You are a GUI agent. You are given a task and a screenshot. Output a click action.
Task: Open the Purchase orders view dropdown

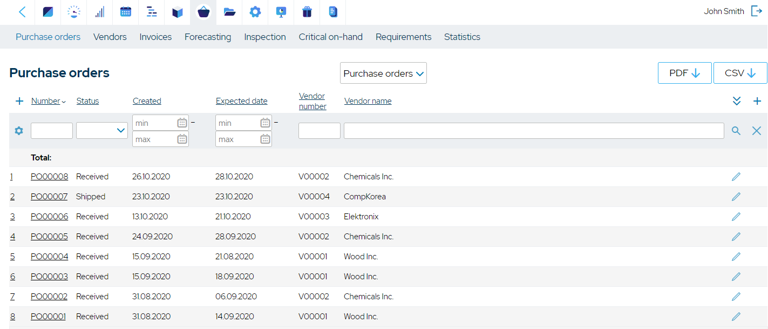tap(383, 73)
